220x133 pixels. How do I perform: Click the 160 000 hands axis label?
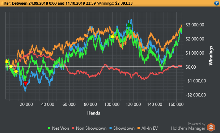176,104
